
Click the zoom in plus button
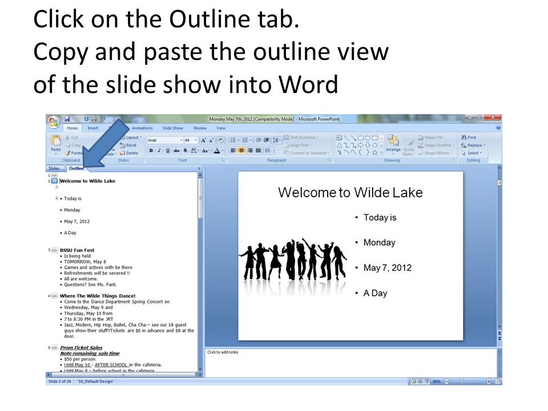pos(489,381)
